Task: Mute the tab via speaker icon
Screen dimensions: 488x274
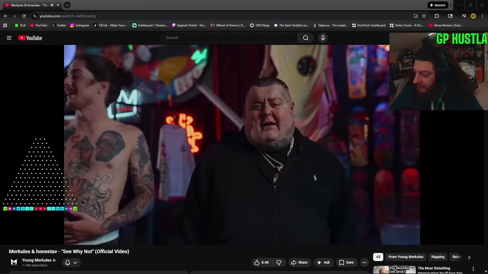Action: point(52,5)
